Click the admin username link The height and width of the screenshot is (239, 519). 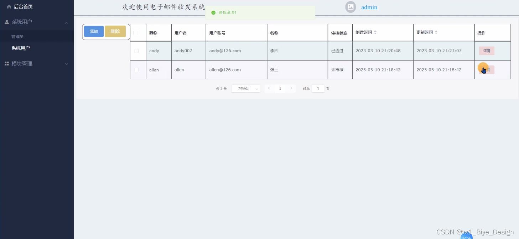click(x=369, y=7)
